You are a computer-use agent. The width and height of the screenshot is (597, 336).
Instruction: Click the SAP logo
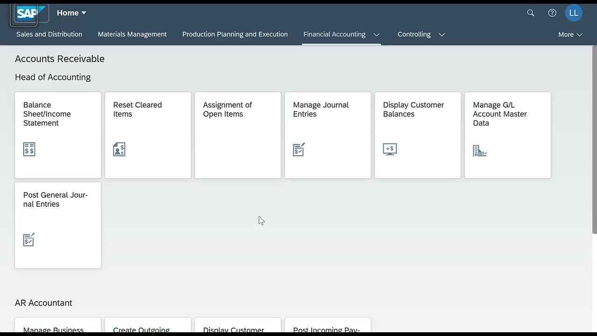point(30,13)
